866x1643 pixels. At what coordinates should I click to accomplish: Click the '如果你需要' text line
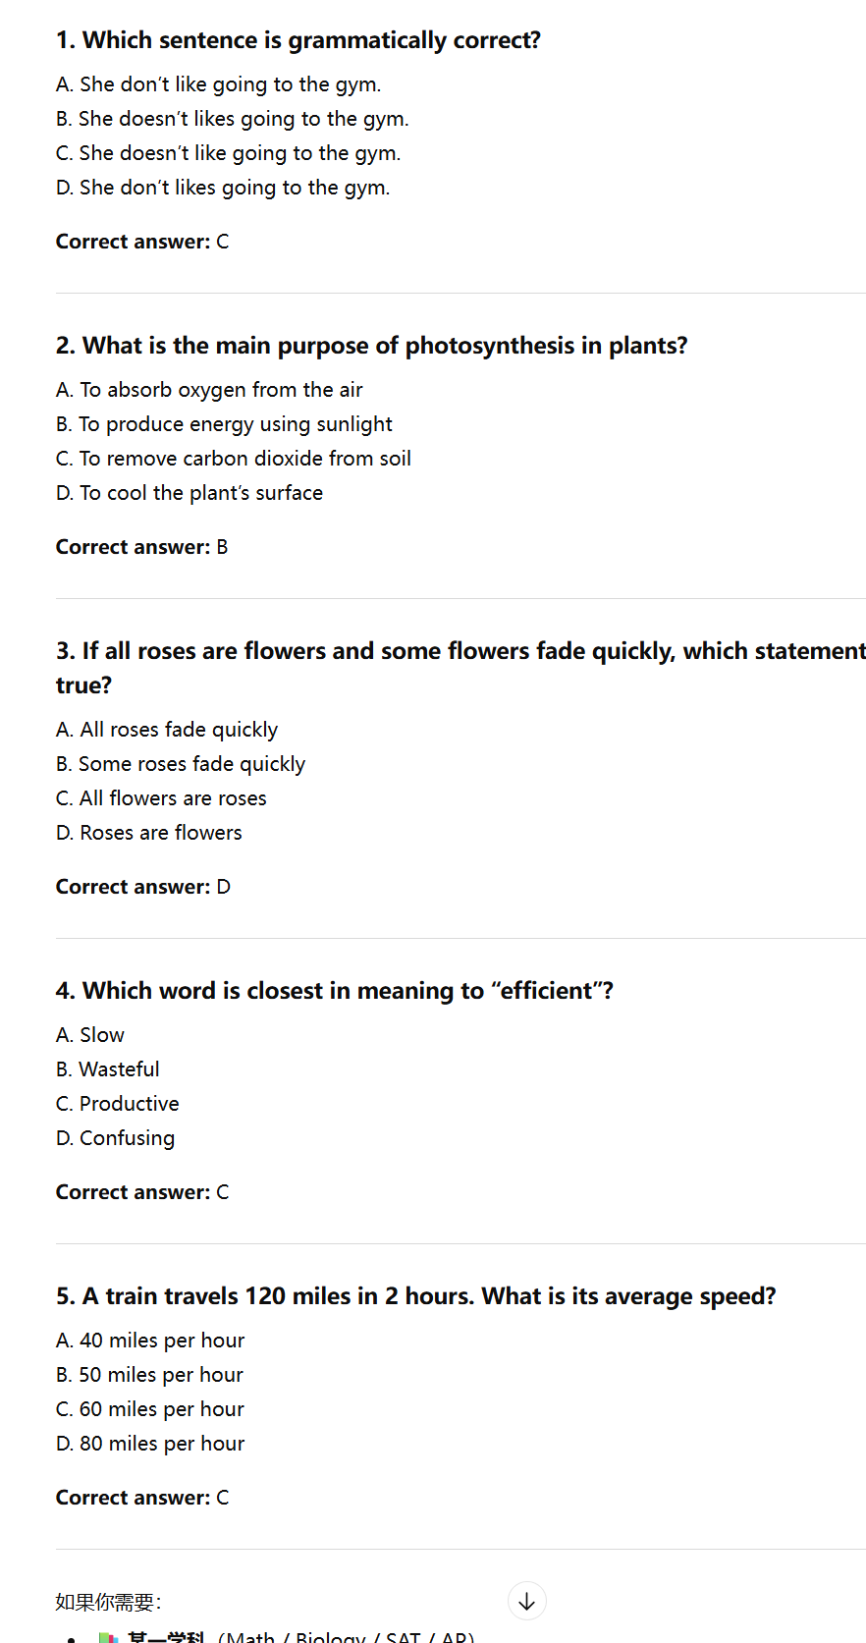pos(109,1602)
